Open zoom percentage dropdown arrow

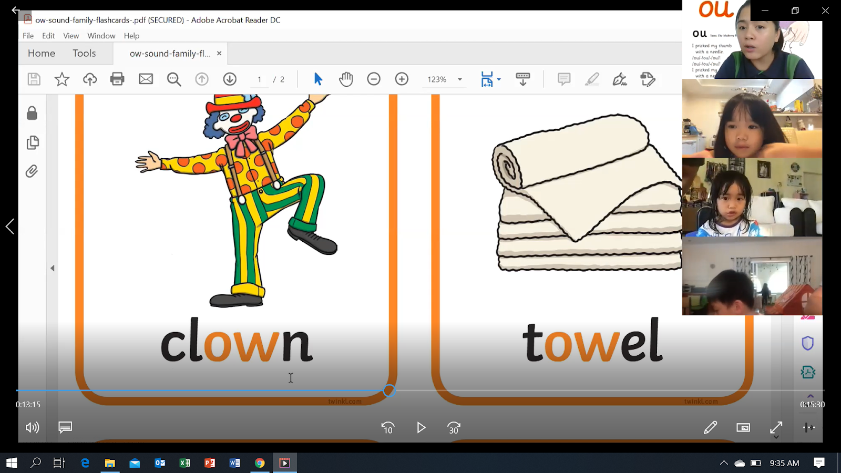(460, 79)
